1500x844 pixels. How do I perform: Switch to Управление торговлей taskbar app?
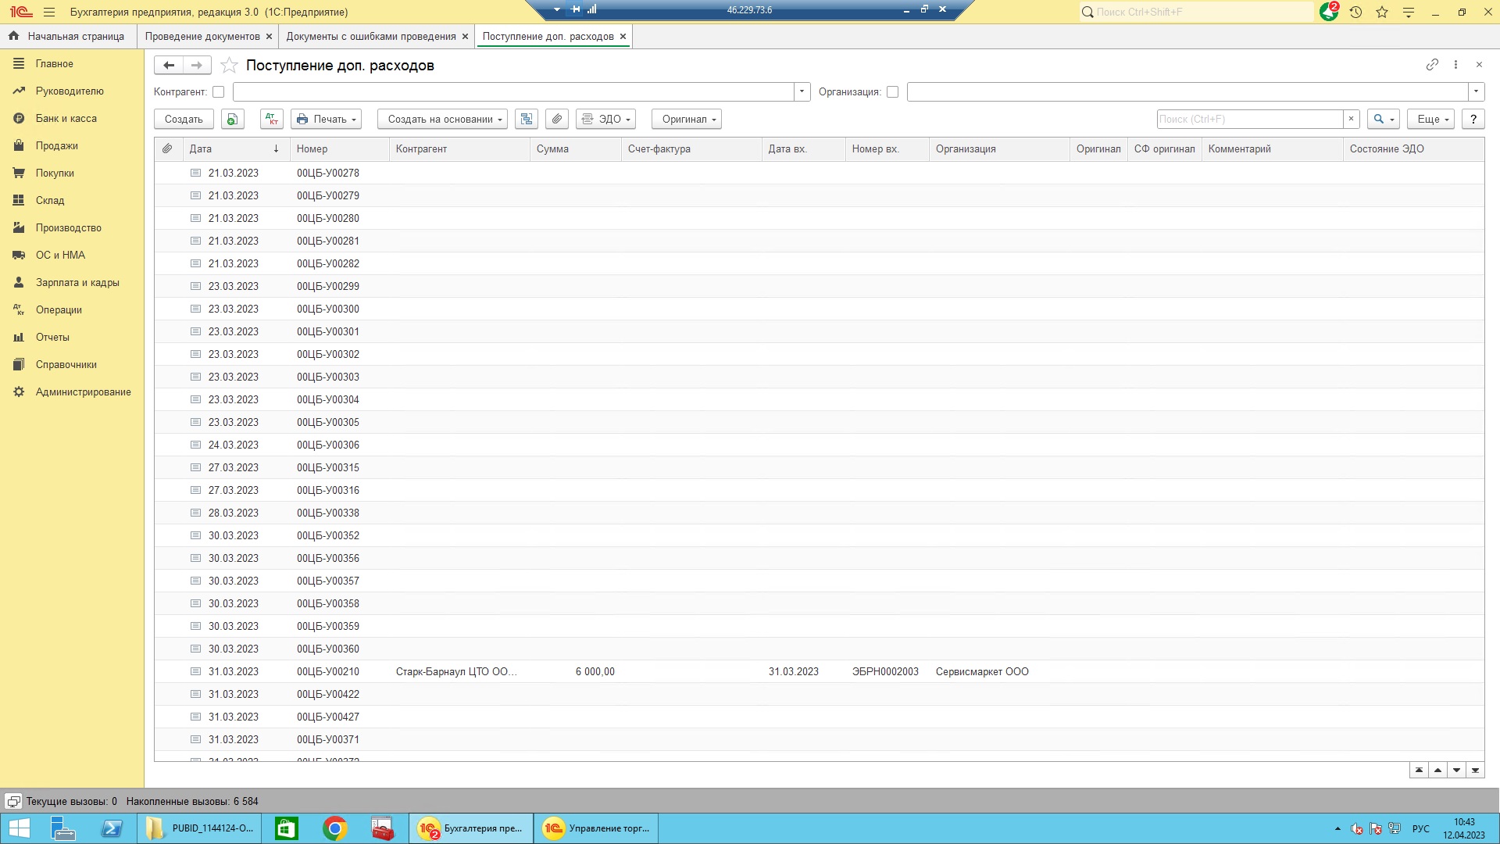click(596, 828)
